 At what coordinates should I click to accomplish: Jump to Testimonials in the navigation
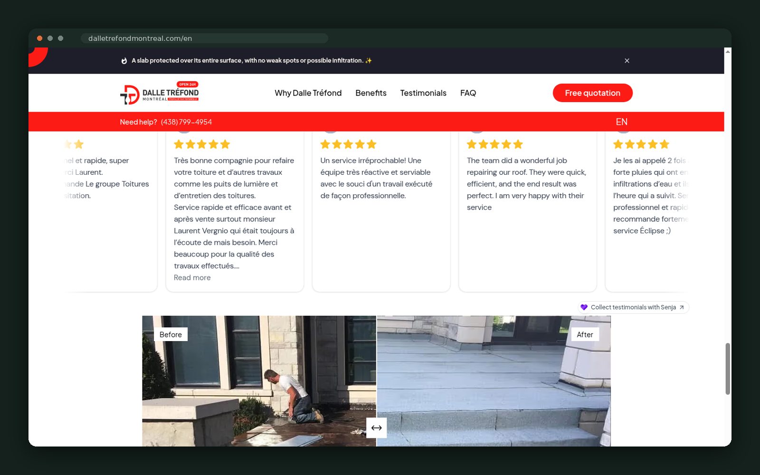click(423, 93)
